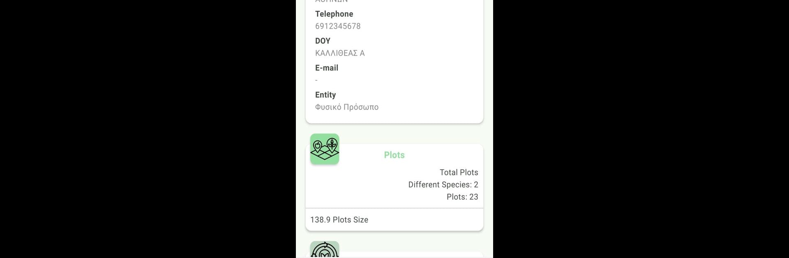The image size is (789, 258).
Task: Open the Plots card title
Action: point(394,155)
